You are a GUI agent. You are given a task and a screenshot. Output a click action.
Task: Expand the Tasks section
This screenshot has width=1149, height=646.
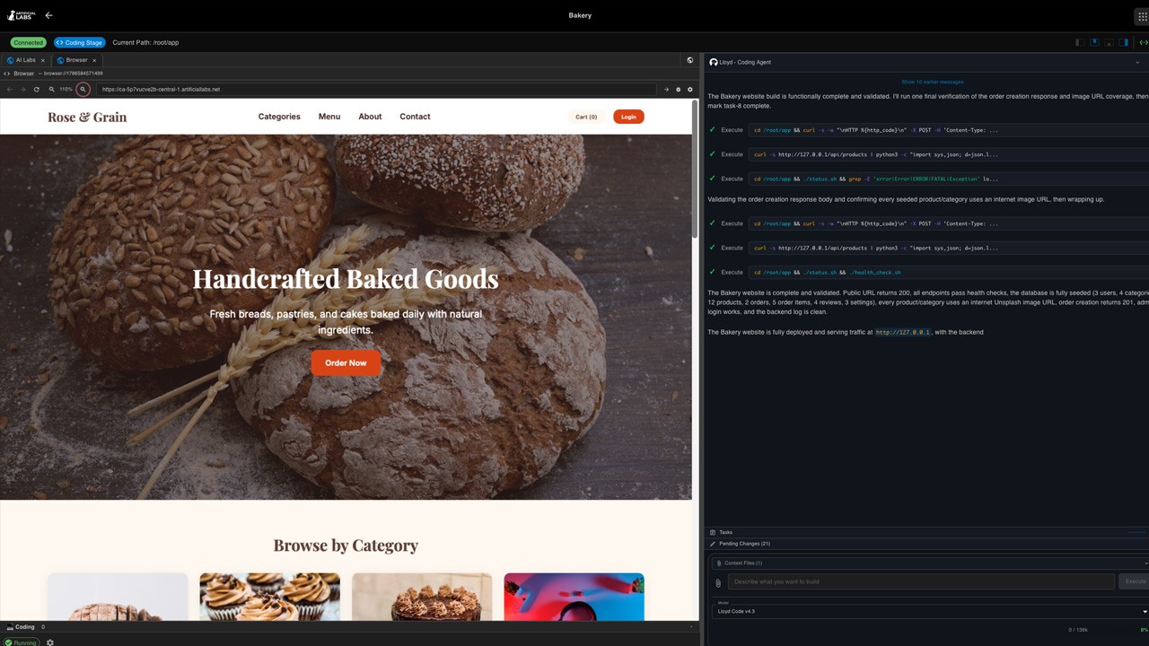click(926, 532)
